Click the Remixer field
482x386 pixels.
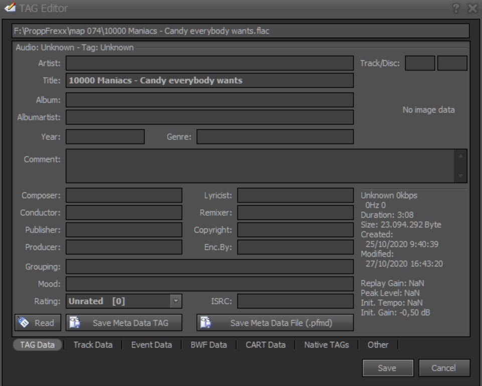[x=295, y=213]
